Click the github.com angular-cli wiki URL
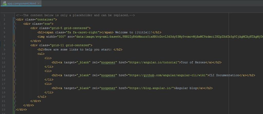This screenshot has height=114, width=263. 168,75
